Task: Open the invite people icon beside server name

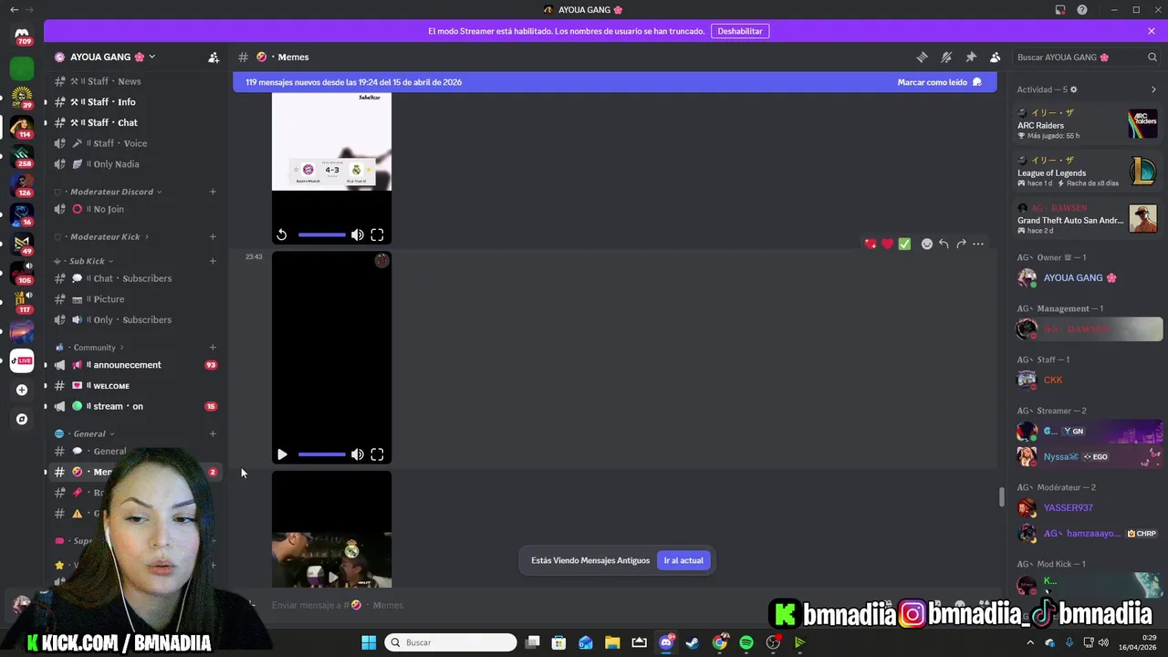Action: [x=214, y=57]
